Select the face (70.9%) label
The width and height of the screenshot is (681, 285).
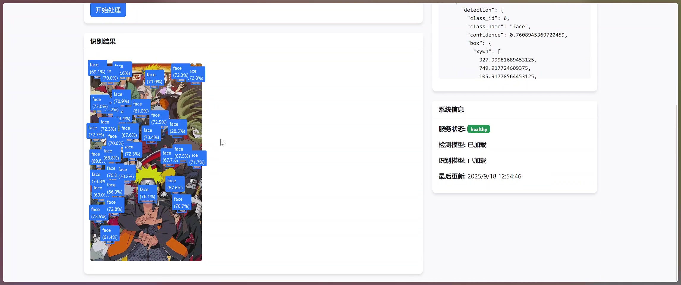[x=121, y=97]
